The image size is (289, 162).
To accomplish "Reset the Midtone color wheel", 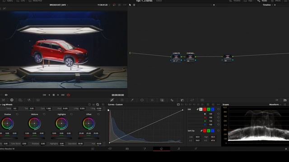I will [x=44, y=114].
